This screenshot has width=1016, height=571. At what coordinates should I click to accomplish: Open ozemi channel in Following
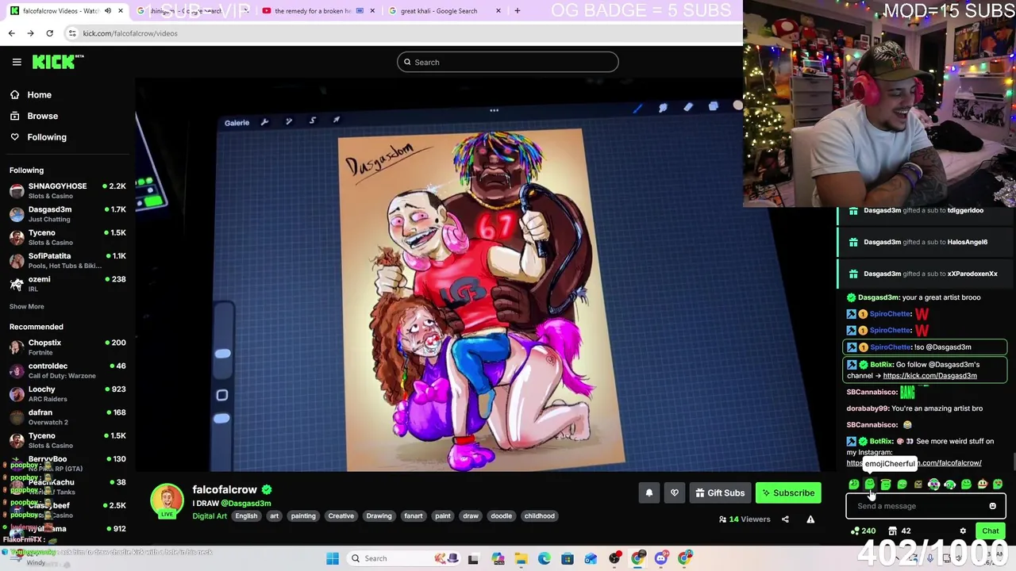pyautogui.click(x=67, y=284)
